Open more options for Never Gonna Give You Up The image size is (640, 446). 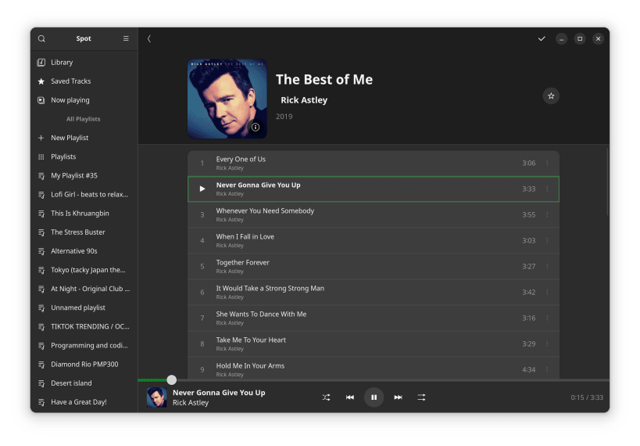[547, 189]
